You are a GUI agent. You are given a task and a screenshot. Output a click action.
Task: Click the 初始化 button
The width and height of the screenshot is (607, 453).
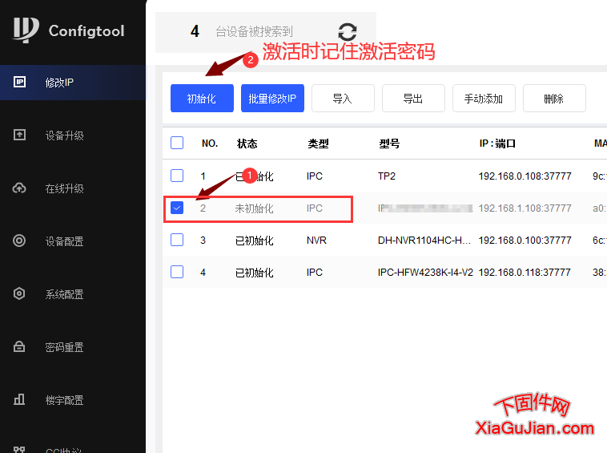pos(202,99)
